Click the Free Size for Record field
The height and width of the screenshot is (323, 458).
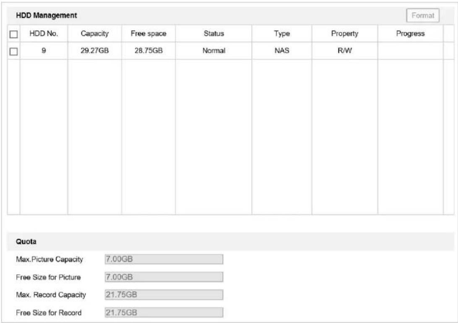164,313
